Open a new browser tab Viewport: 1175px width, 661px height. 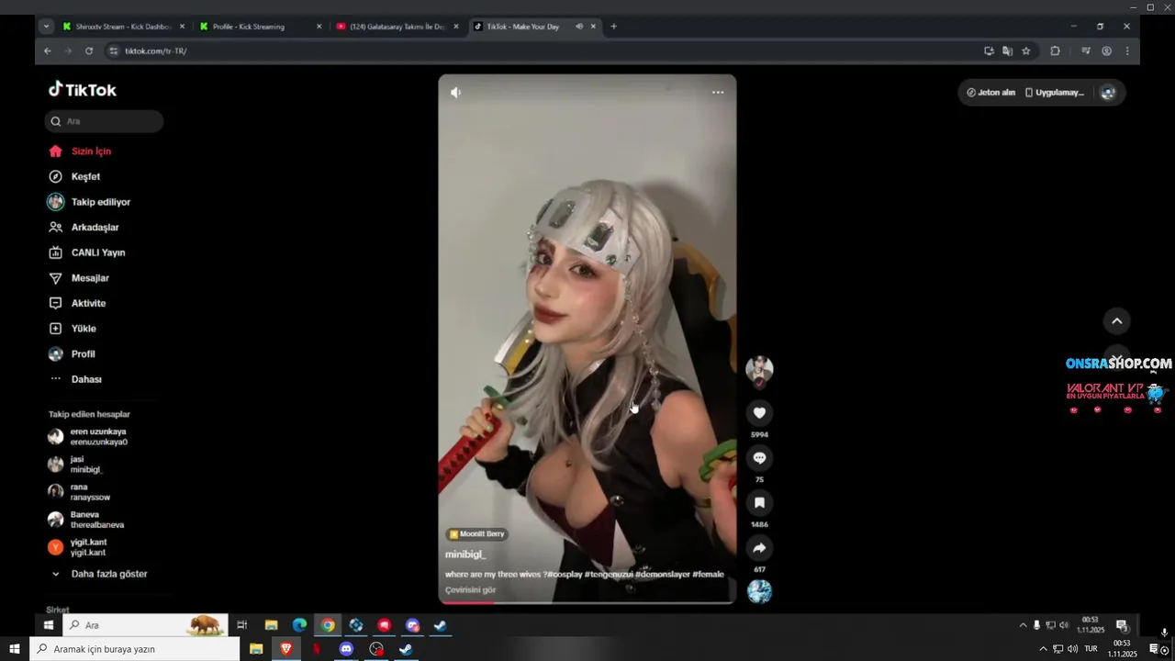(x=614, y=27)
